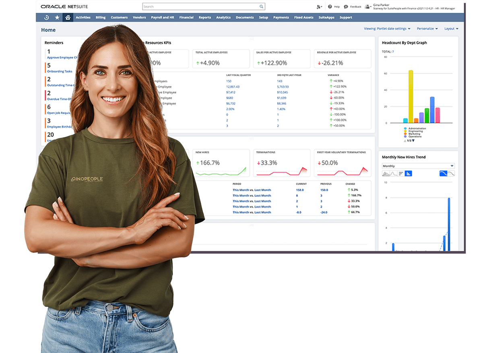The width and height of the screenshot is (483, 353).
Task: Open the Reports menu
Action: (x=204, y=18)
